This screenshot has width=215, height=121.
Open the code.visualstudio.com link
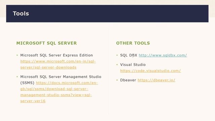150,71
